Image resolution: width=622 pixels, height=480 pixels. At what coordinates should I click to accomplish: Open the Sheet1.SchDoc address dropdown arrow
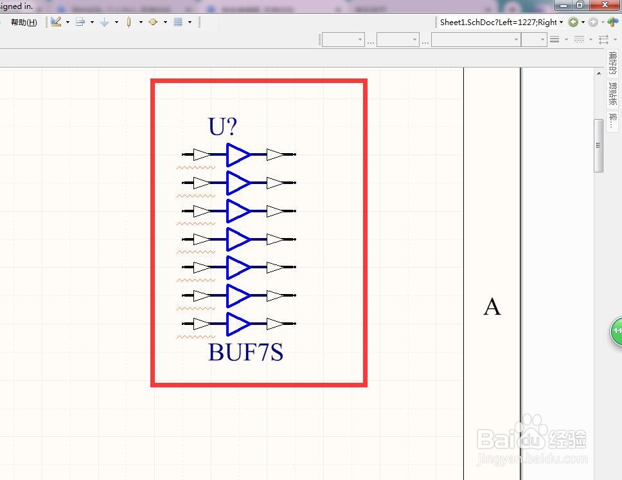point(562,23)
